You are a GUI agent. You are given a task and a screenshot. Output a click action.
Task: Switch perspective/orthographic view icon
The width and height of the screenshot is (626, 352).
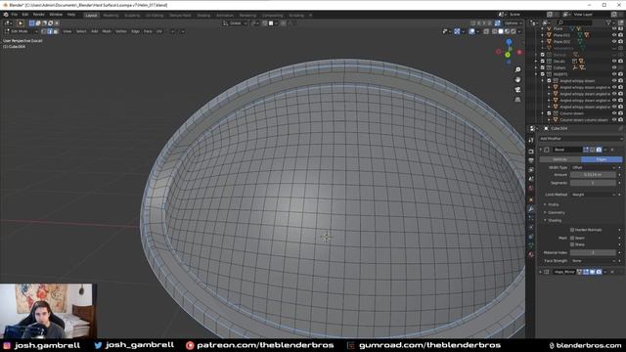tap(517, 99)
